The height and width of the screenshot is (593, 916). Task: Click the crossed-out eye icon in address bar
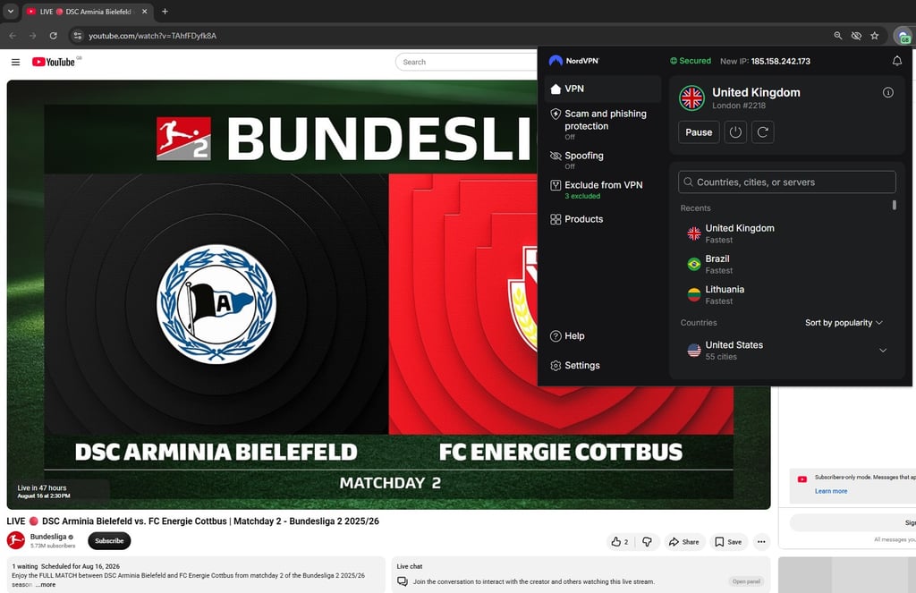[856, 36]
